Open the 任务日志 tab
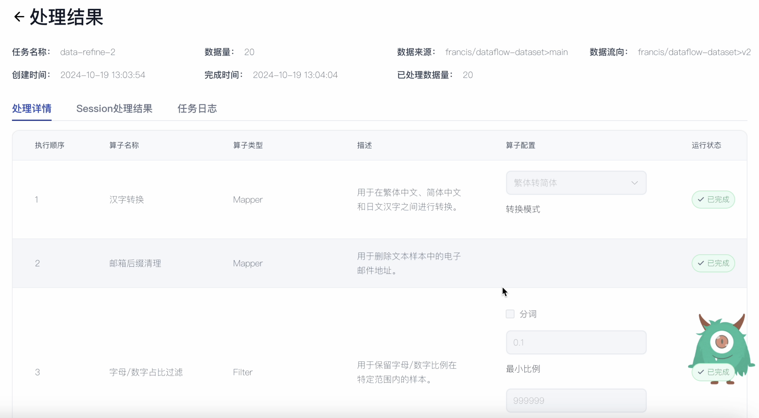The width and height of the screenshot is (759, 418). (197, 109)
